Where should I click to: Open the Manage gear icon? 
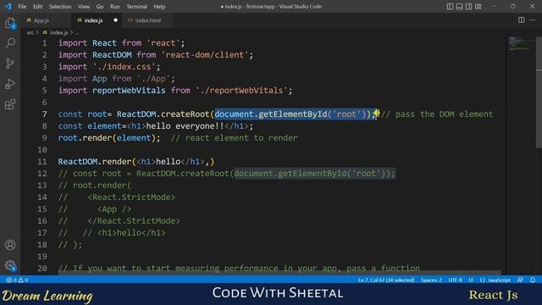(10, 265)
